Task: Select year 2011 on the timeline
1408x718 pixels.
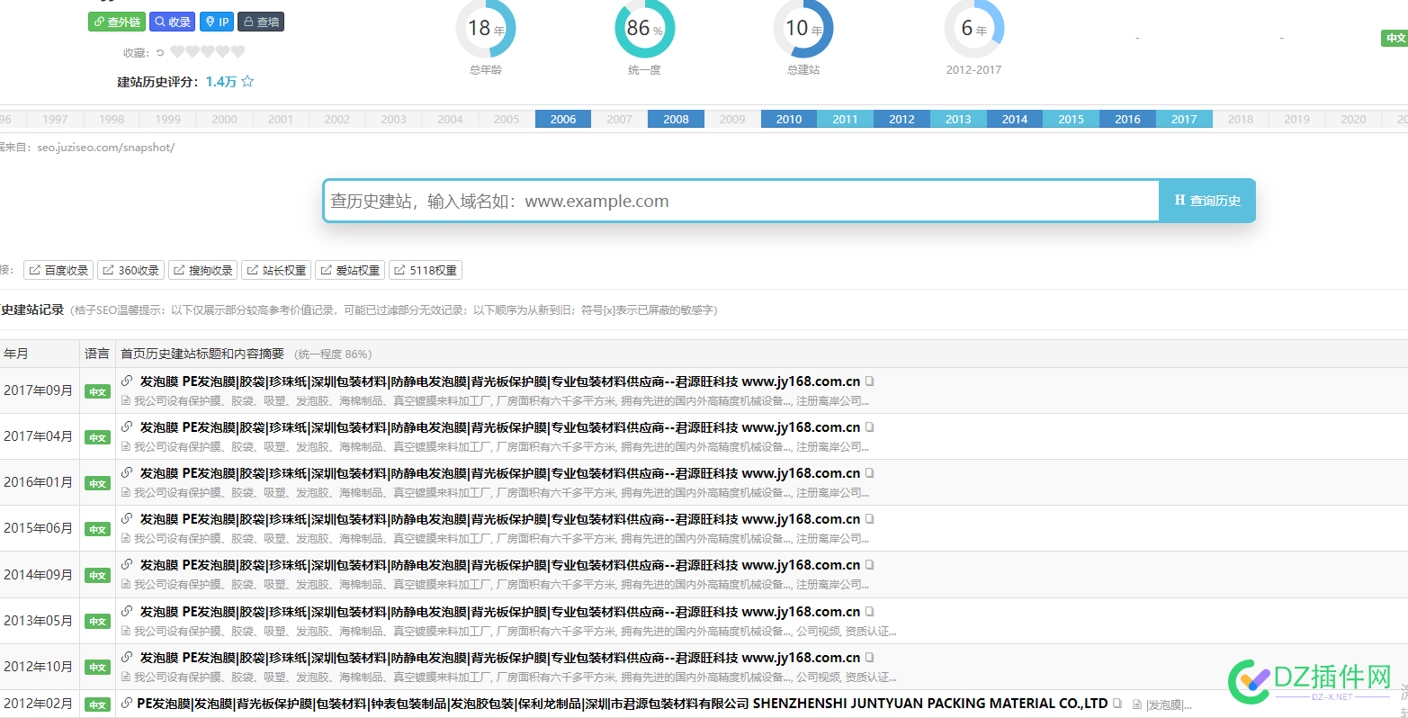Action: pos(845,119)
